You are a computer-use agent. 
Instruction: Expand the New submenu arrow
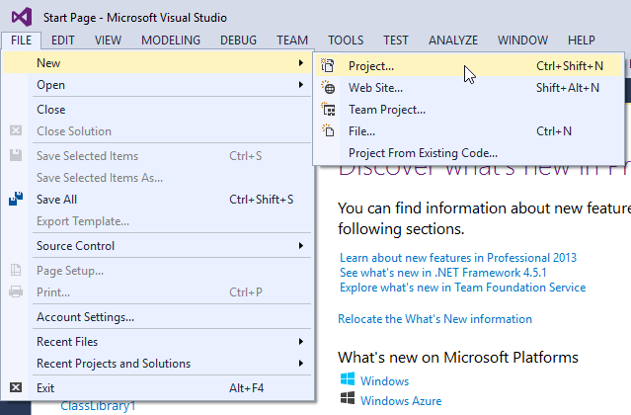pos(300,63)
